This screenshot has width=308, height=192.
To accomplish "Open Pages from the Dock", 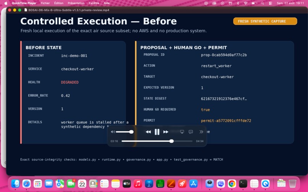I will pyautogui.click(x=171, y=184).
